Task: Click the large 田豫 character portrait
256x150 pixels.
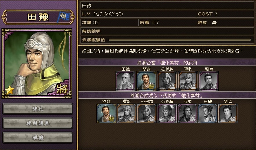Action: pyautogui.click(x=37, y=63)
